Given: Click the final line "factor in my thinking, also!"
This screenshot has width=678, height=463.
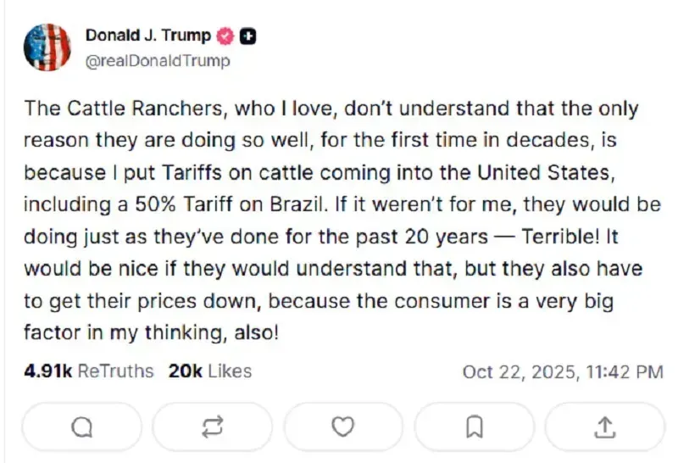Looking at the screenshot, I should tap(151, 332).
